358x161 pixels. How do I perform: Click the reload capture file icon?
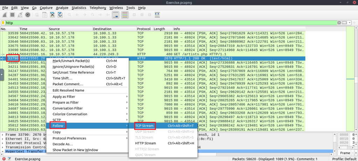60,15
